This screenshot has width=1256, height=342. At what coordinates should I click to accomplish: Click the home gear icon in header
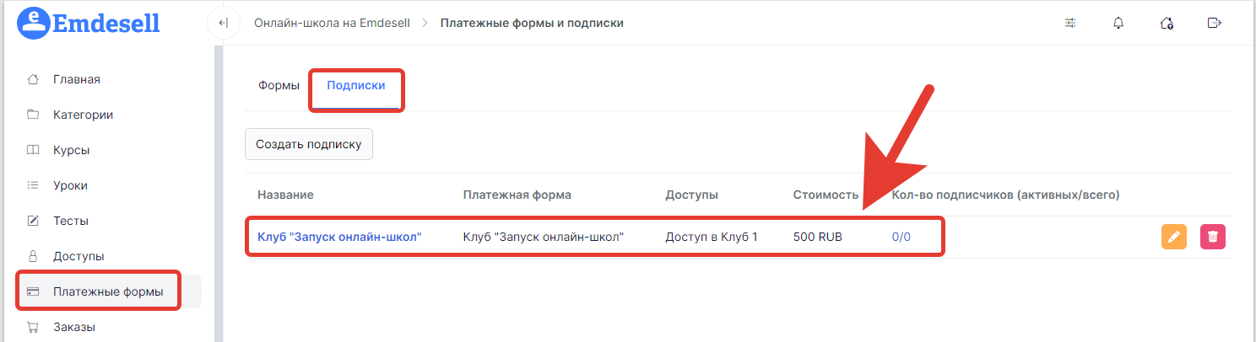click(x=1167, y=23)
